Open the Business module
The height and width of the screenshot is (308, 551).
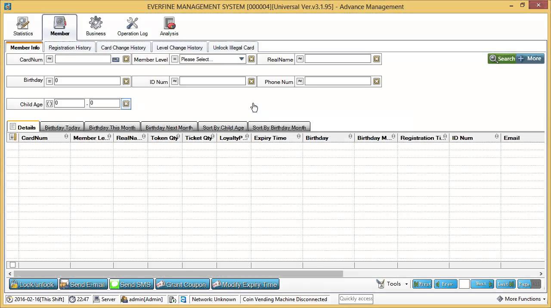[x=96, y=27]
